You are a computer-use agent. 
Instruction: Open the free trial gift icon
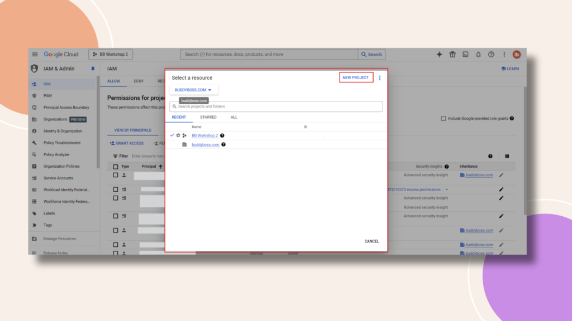[452, 54]
